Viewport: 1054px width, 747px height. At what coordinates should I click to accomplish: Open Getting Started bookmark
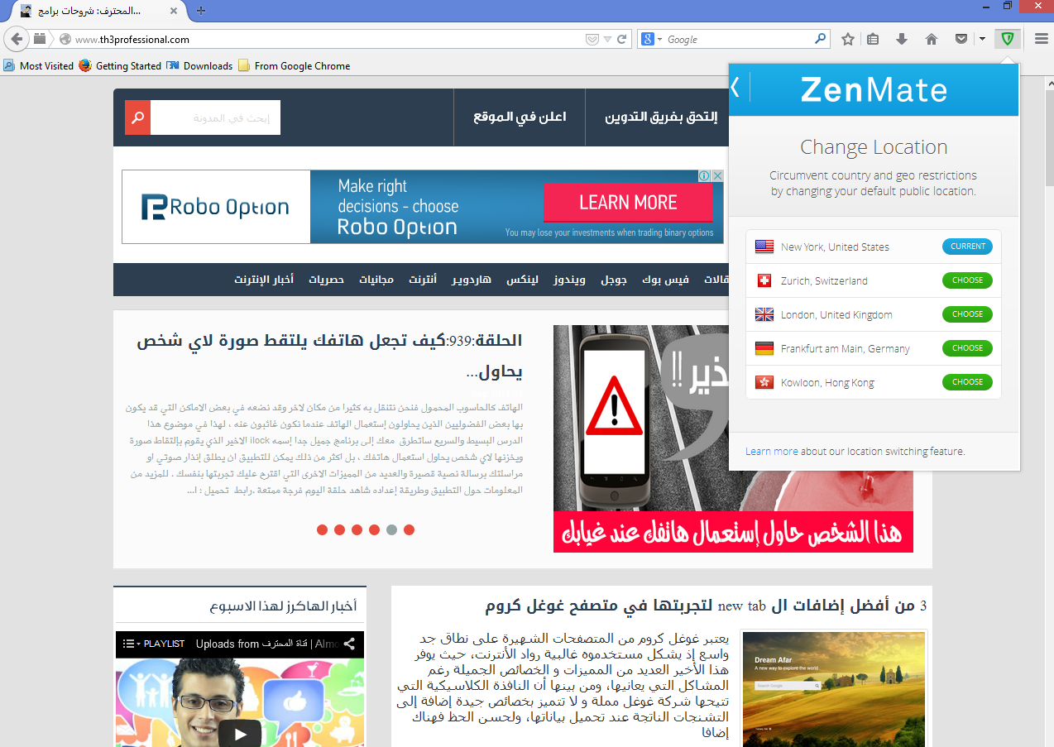tap(120, 66)
